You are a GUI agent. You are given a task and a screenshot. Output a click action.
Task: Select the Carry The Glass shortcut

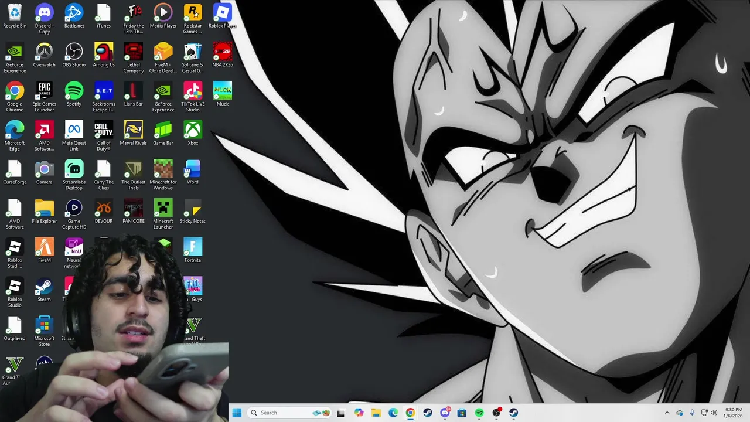[x=104, y=175]
